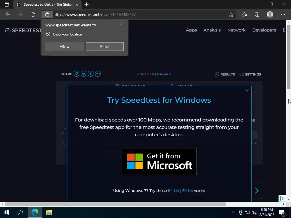Click the scroll down arrow
Image resolution: width=291 pixels, height=218 pixels.
tap(289, 199)
